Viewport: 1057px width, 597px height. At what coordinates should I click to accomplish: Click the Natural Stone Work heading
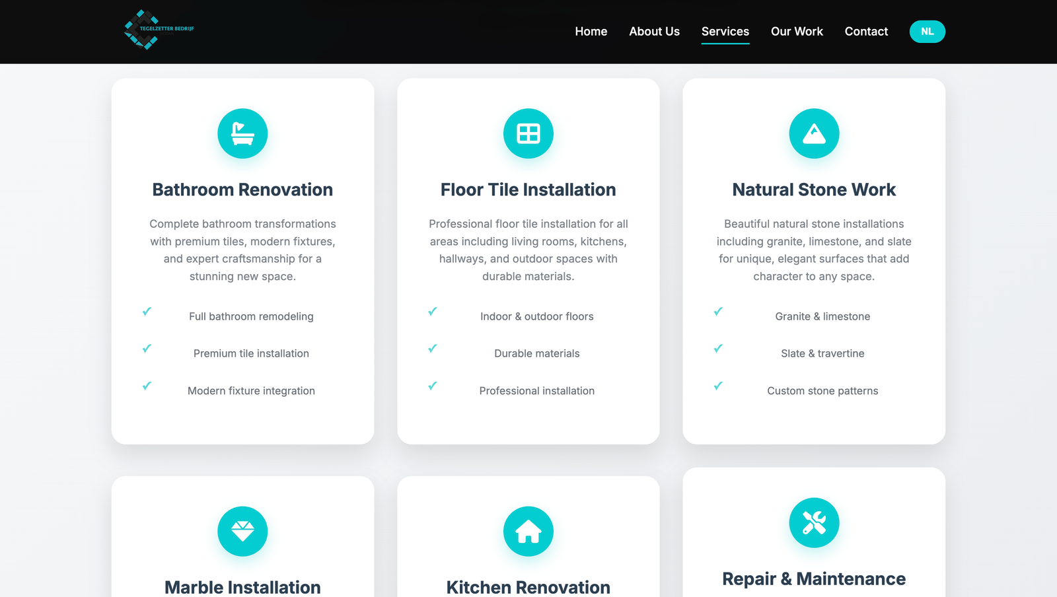(814, 190)
